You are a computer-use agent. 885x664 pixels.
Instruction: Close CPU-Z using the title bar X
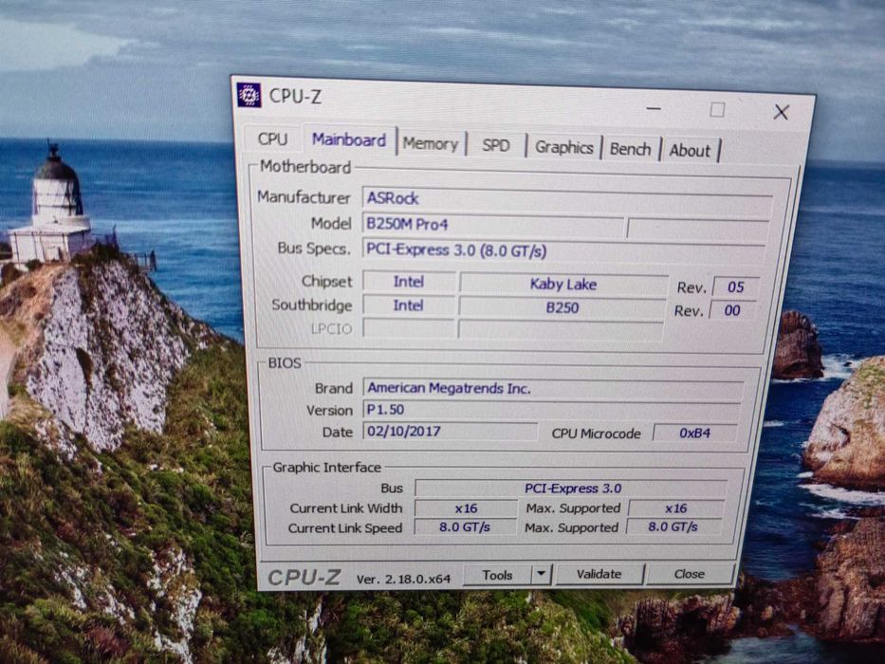(782, 112)
